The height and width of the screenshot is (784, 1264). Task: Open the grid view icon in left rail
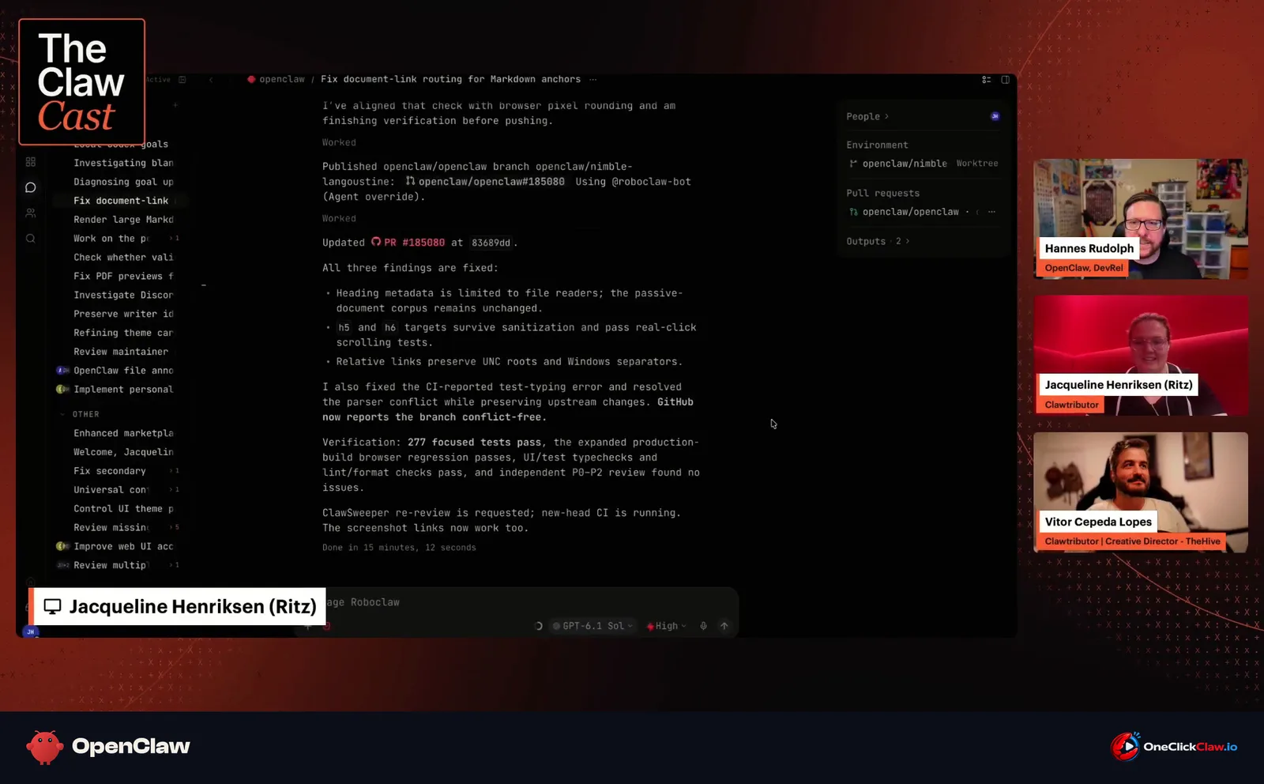(31, 162)
